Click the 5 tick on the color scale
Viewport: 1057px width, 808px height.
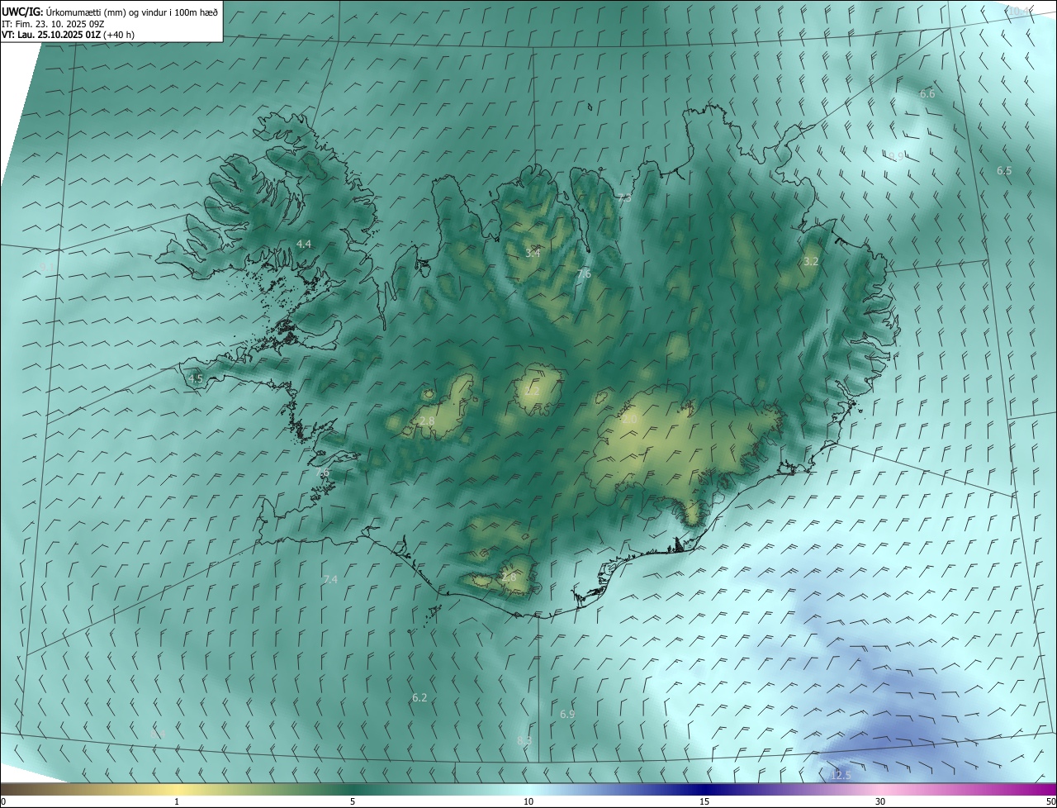[x=353, y=801]
